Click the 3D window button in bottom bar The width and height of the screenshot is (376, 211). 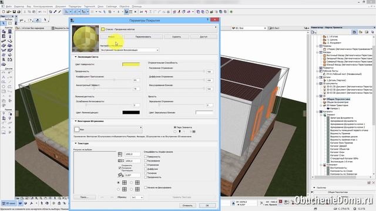click(x=8, y=203)
